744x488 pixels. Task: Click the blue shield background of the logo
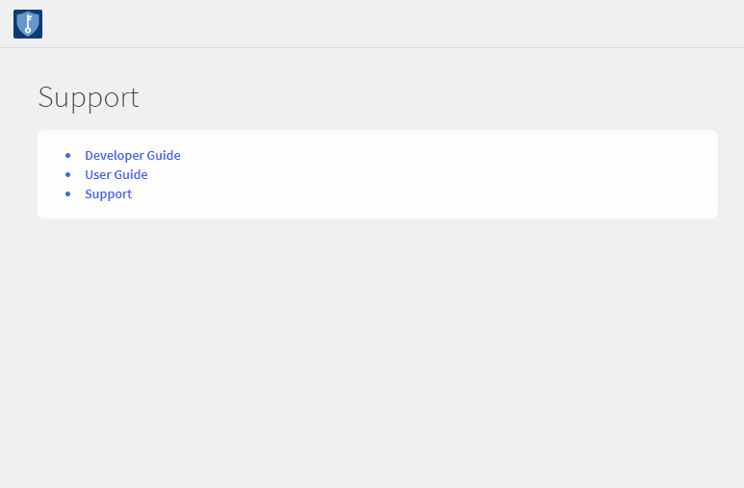click(x=20, y=20)
